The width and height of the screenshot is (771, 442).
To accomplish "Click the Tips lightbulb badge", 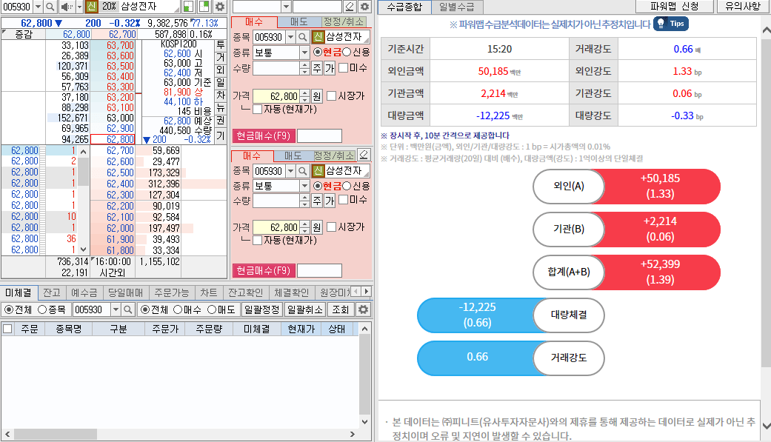I will pos(671,24).
